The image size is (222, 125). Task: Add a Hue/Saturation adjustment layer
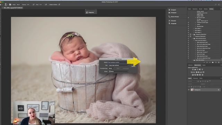click(x=191, y=72)
